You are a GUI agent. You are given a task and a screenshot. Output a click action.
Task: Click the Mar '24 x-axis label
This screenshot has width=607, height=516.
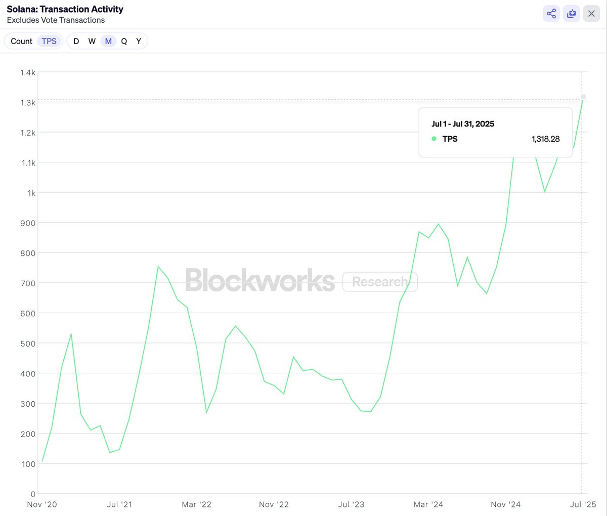(428, 504)
